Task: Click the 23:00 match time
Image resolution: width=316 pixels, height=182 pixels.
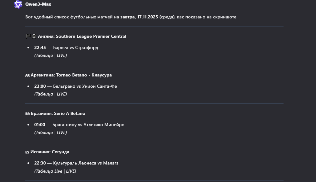Action: pos(40,86)
